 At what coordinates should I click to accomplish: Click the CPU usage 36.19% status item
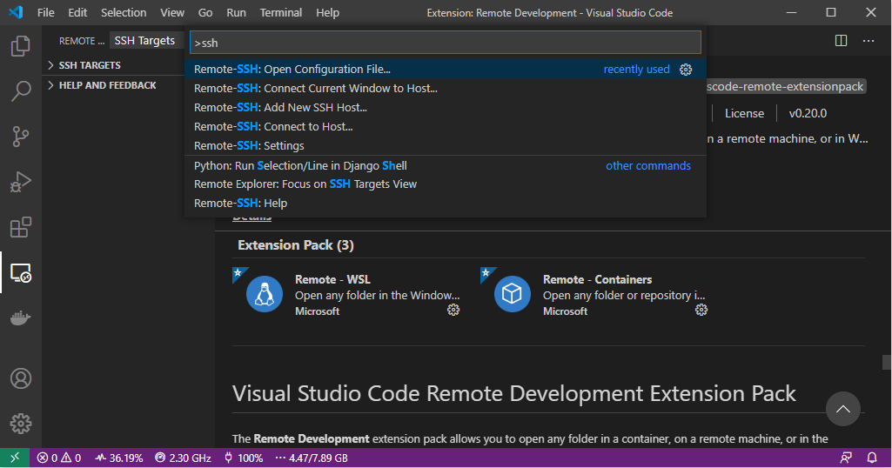click(x=119, y=458)
